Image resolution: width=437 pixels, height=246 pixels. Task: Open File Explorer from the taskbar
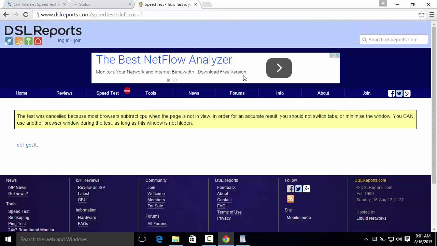coord(175,239)
